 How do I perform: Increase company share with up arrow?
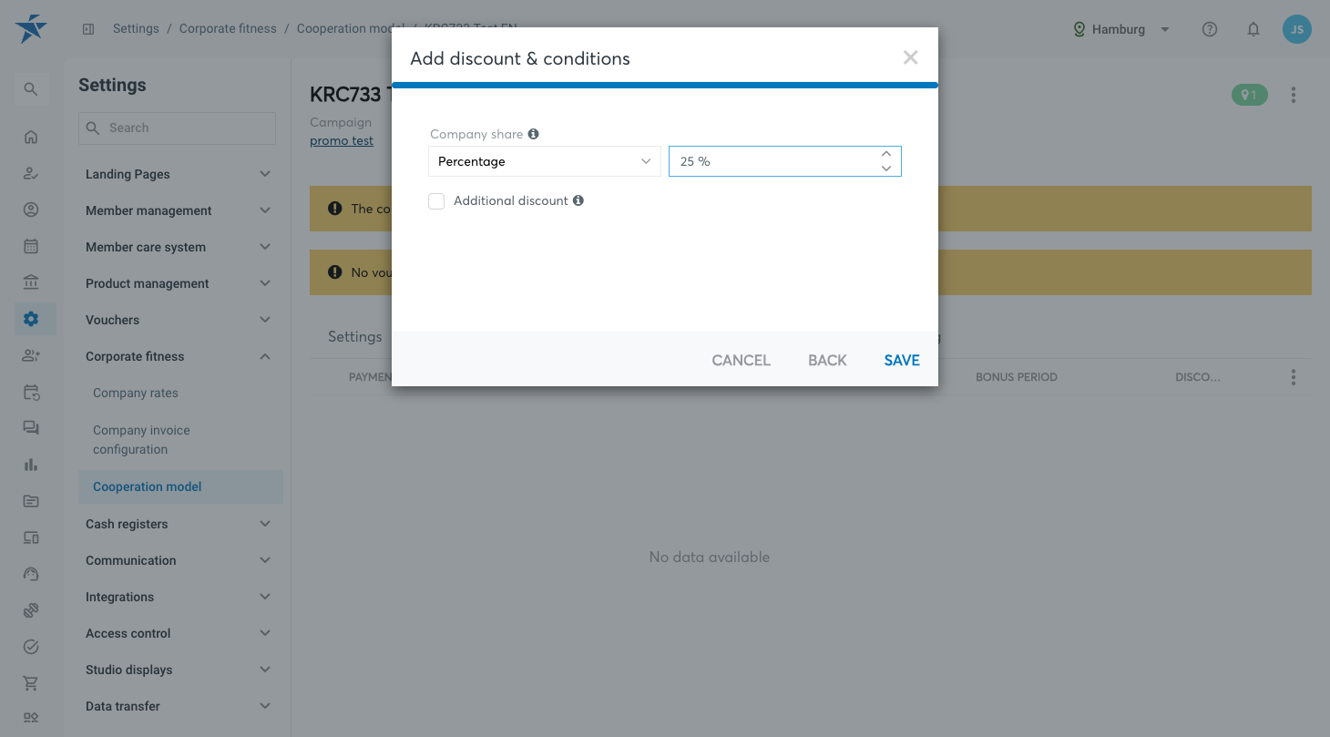tap(886, 154)
